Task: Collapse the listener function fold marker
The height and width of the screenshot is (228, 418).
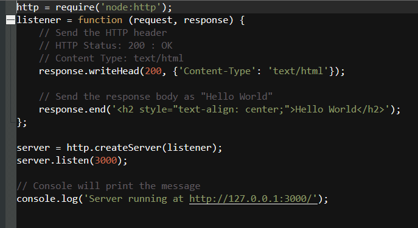Action: 10,20
